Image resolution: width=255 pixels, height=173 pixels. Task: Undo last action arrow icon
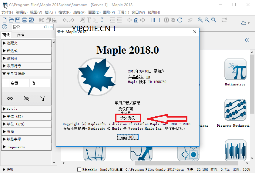coord(65,20)
